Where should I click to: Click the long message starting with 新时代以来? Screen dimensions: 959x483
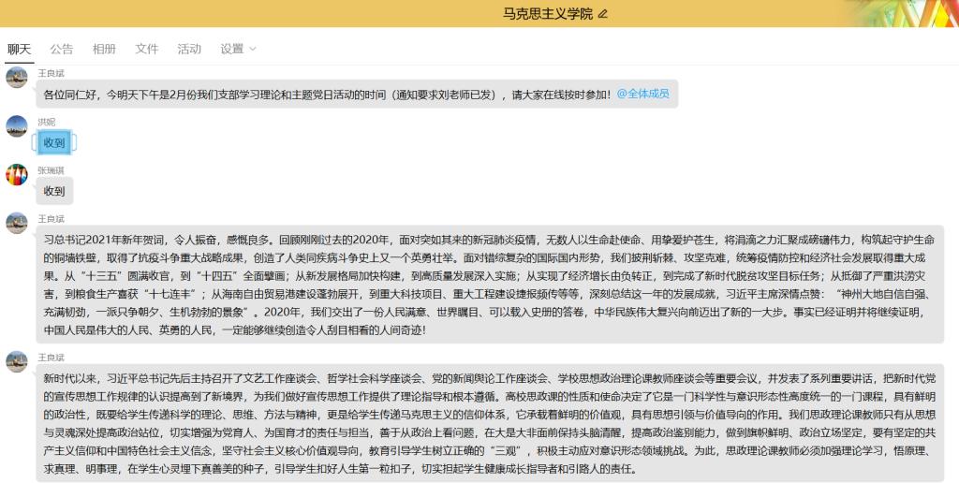click(487, 421)
